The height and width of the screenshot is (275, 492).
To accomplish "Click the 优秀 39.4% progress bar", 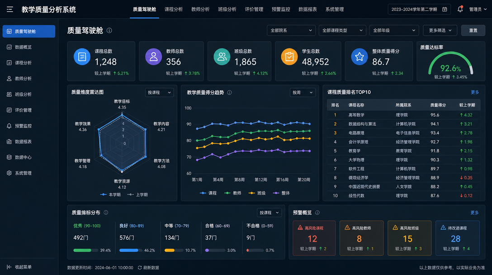I will point(85,250).
